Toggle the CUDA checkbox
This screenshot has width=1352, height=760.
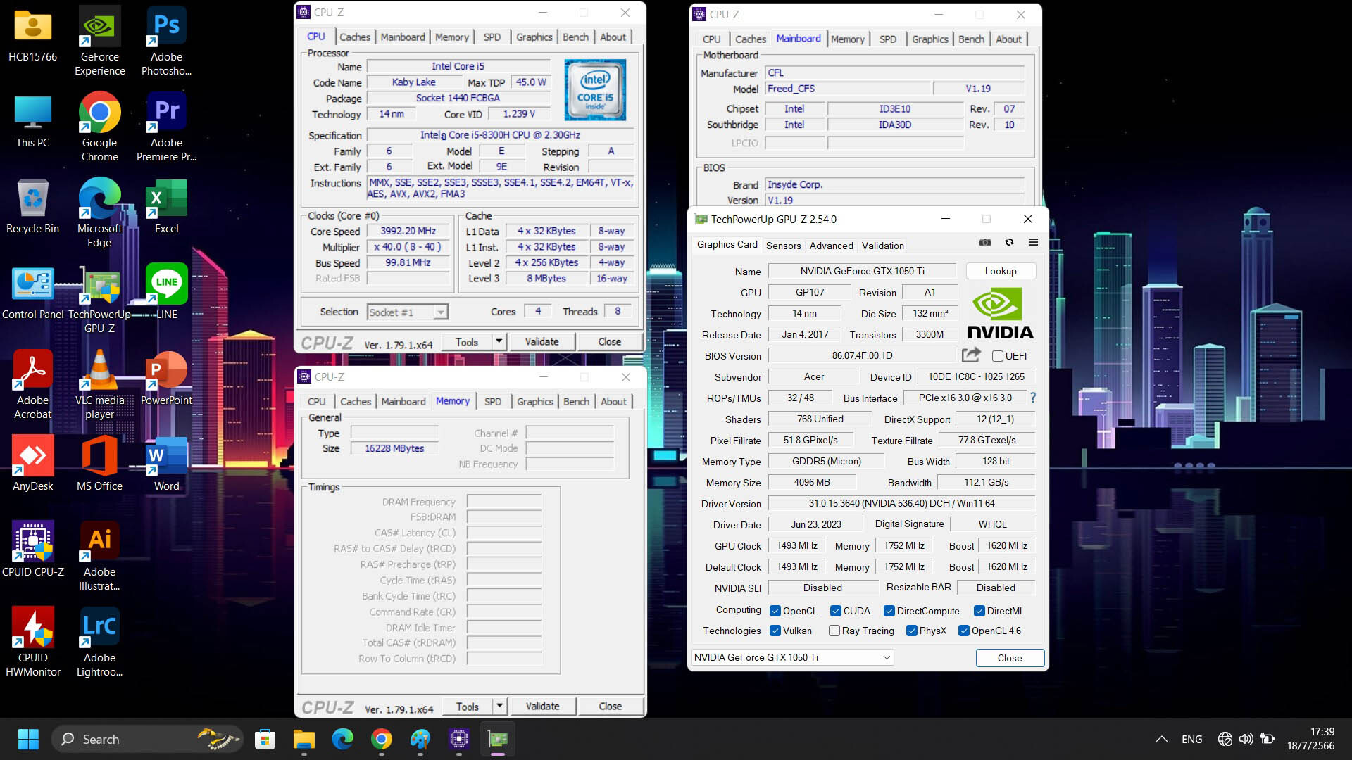click(836, 611)
